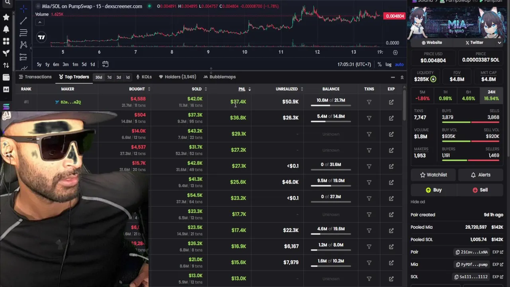Viewport: 510px width, 287px height.
Task: Switch to the KOLs tab
Action: (x=144, y=77)
